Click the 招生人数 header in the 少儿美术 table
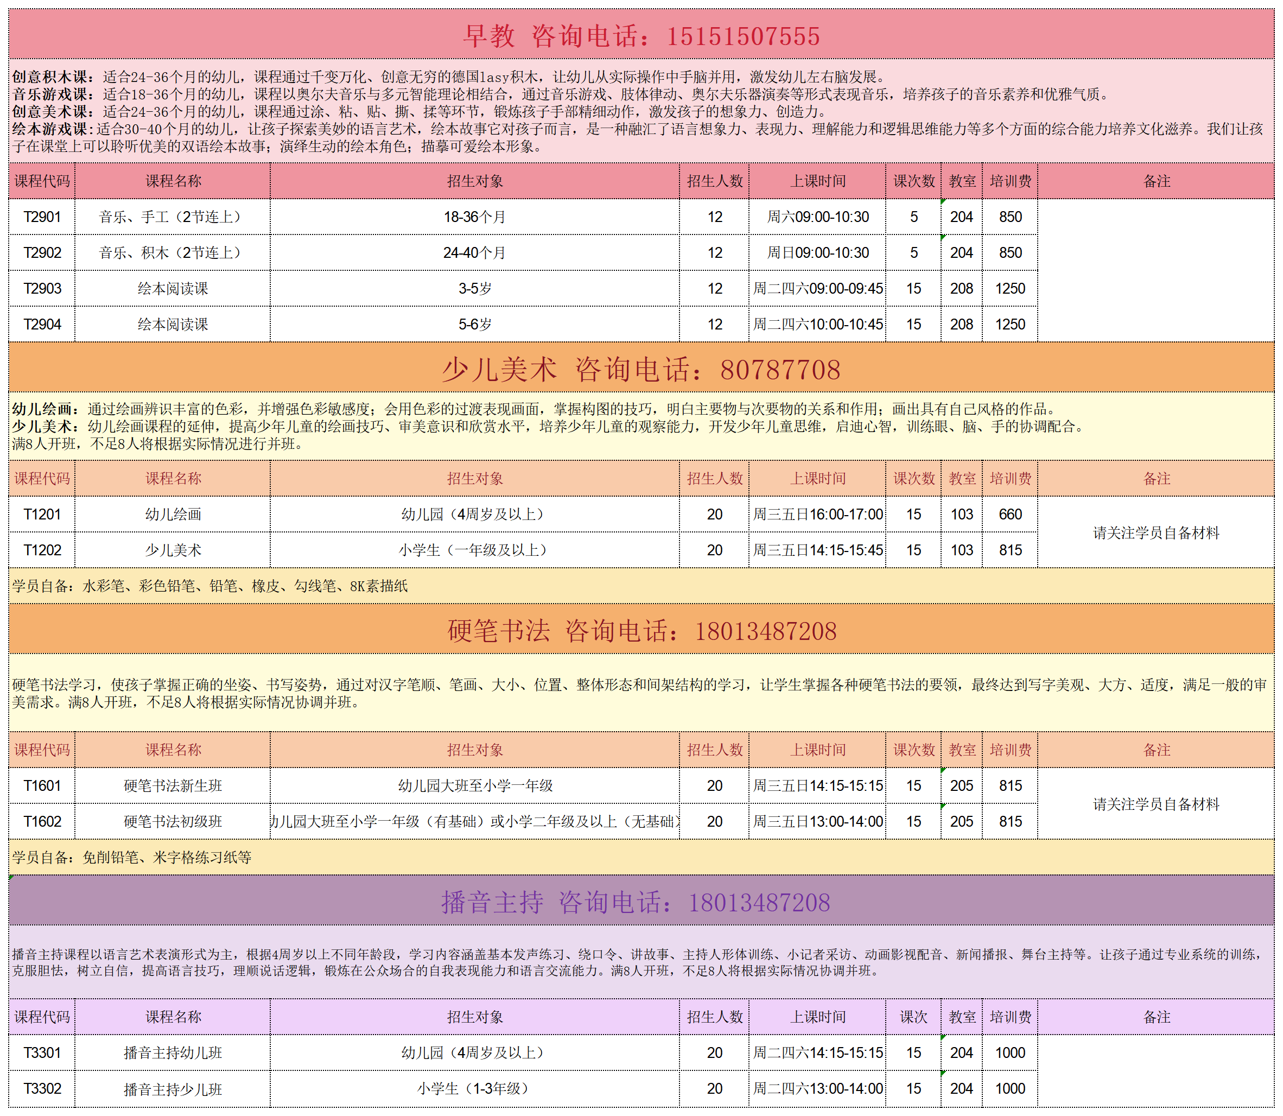The width and height of the screenshot is (1283, 1116). pos(715,478)
